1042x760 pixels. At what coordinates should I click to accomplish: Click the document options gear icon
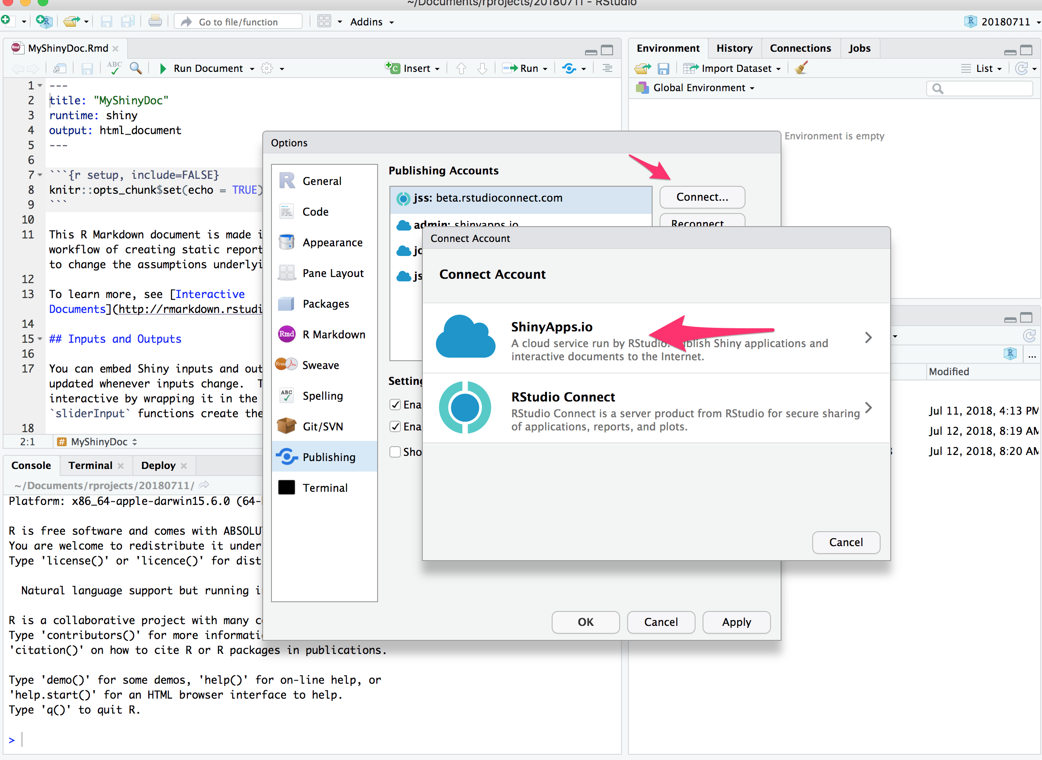click(x=267, y=68)
